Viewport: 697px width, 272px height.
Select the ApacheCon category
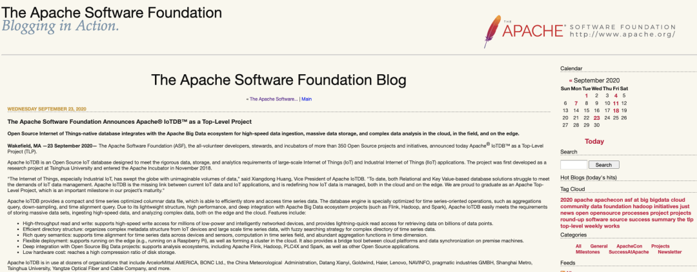click(629, 246)
